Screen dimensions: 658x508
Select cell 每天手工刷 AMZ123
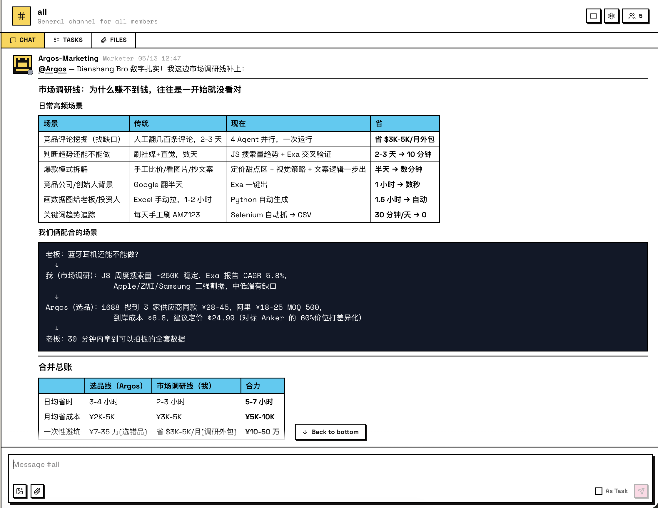[x=178, y=215]
